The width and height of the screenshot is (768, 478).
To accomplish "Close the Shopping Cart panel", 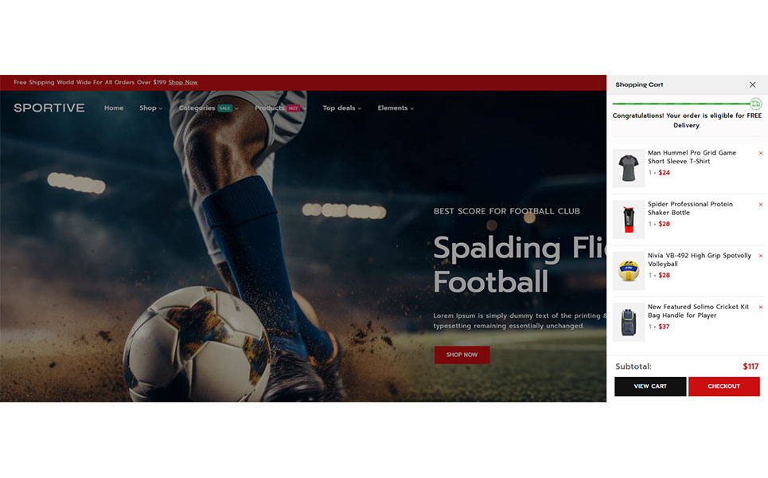I will tap(752, 84).
